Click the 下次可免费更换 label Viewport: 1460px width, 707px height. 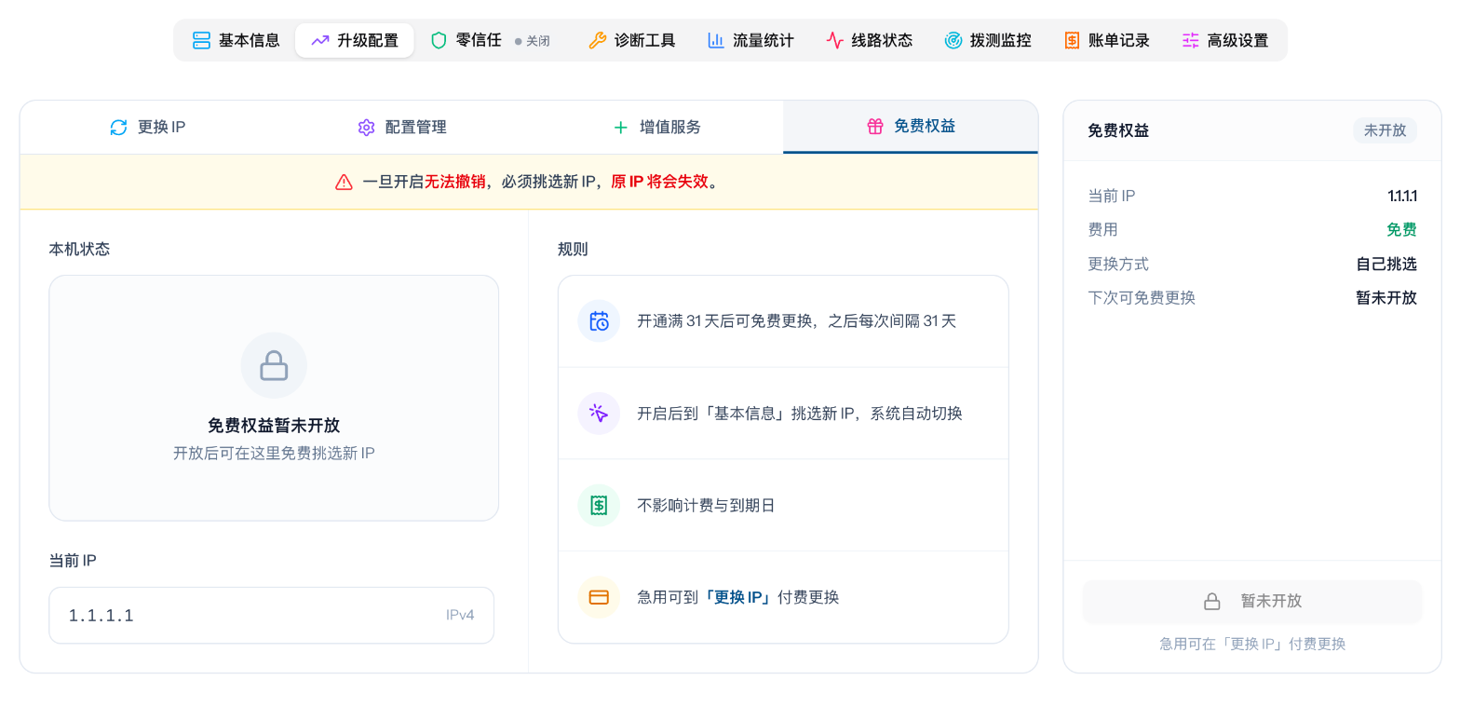(x=1142, y=297)
